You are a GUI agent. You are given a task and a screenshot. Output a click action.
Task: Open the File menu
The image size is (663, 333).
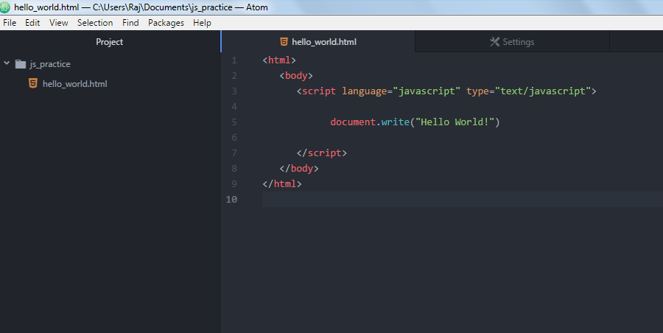(10, 23)
